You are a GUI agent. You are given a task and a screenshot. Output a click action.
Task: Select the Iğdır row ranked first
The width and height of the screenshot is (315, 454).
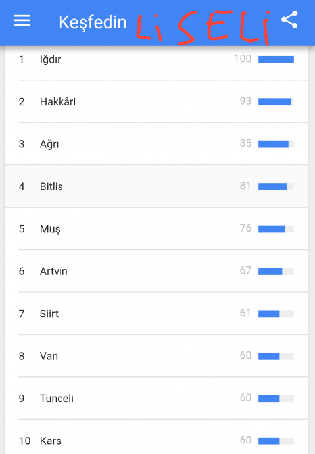pos(157,59)
